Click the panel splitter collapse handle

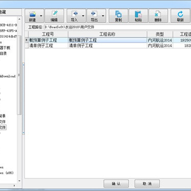(x=23, y=99)
